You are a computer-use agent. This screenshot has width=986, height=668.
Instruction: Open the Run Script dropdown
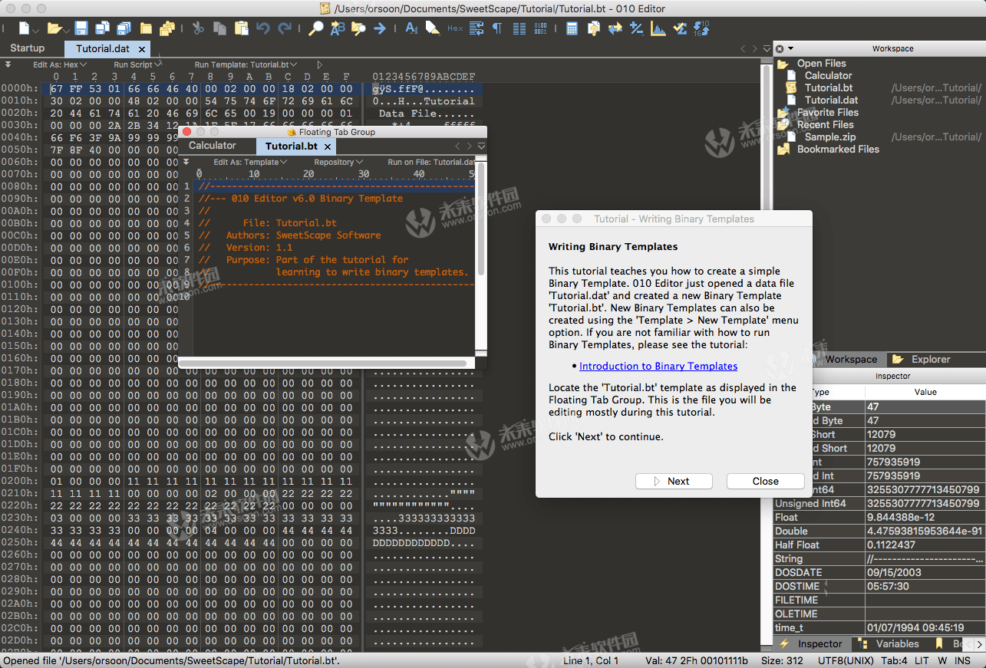click(137, 65)
